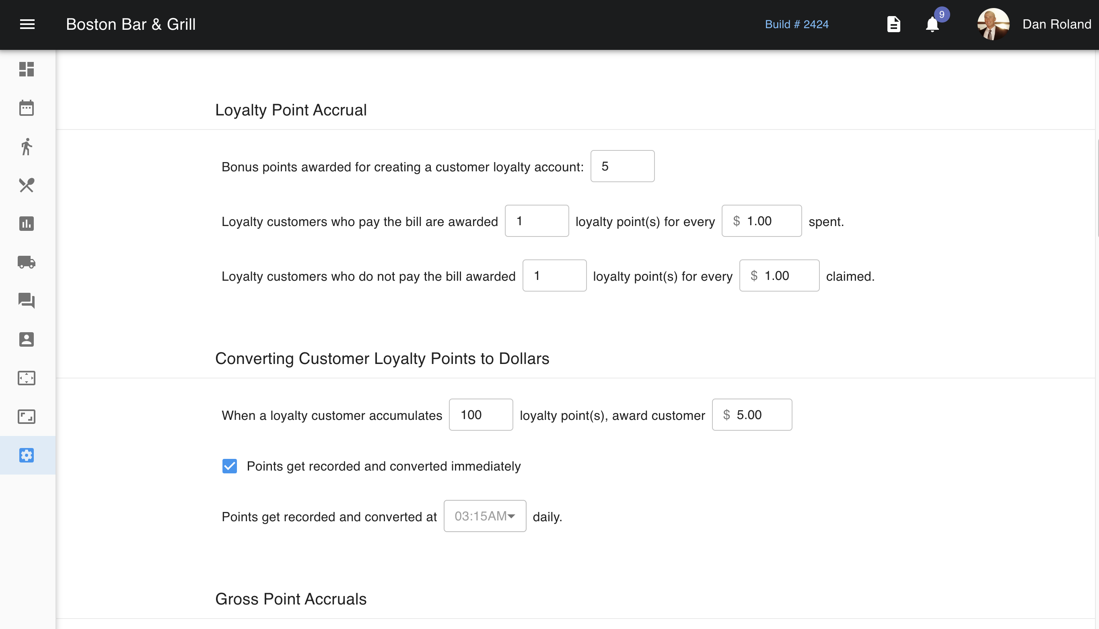This screenshot has width=1099, height=629.
Task: Click the 100 accumulated loyalty points field
Action: [x=480, y=415]
